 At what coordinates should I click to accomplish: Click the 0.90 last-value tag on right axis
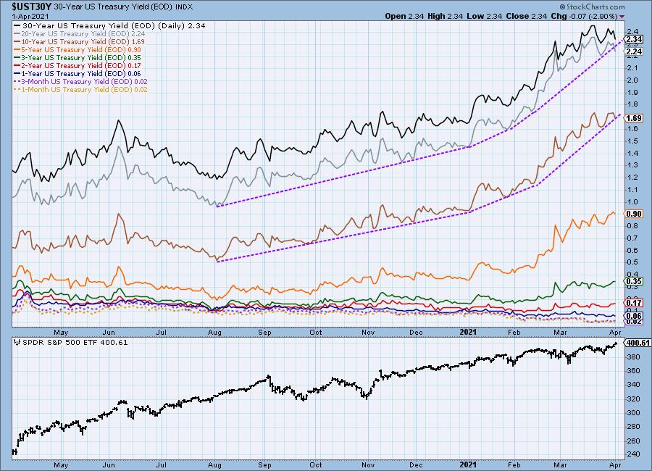[634, 214]
